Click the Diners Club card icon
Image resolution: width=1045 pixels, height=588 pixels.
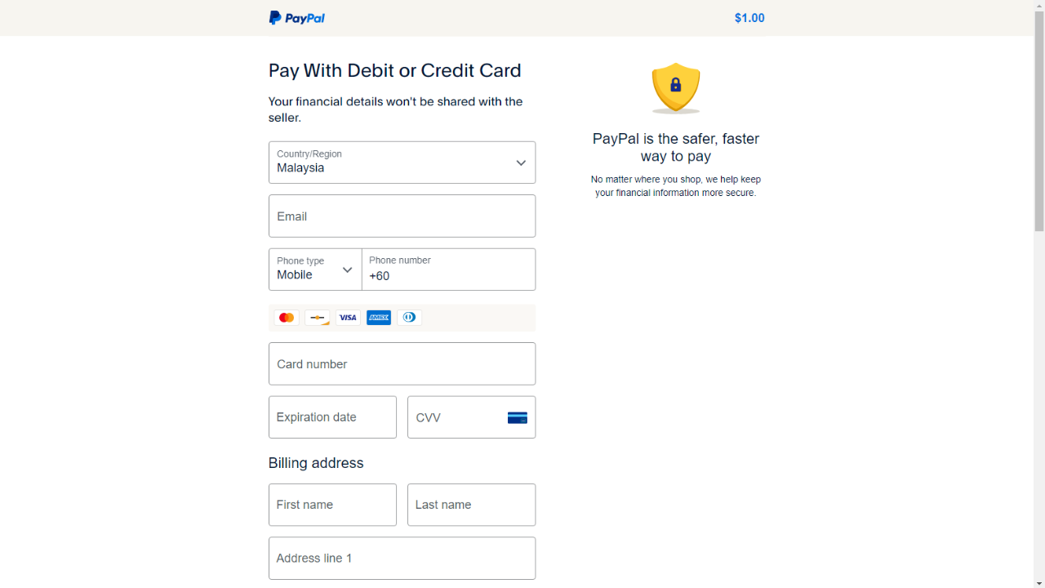[x=409, y=318]
